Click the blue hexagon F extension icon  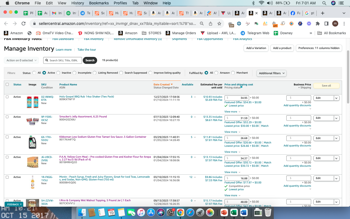[x=300, y=24]
